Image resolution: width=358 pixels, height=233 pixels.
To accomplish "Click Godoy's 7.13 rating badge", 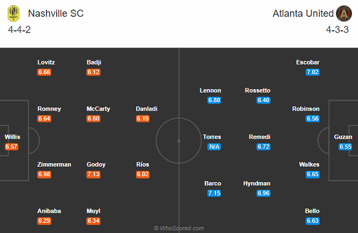I will coord(94,174).
